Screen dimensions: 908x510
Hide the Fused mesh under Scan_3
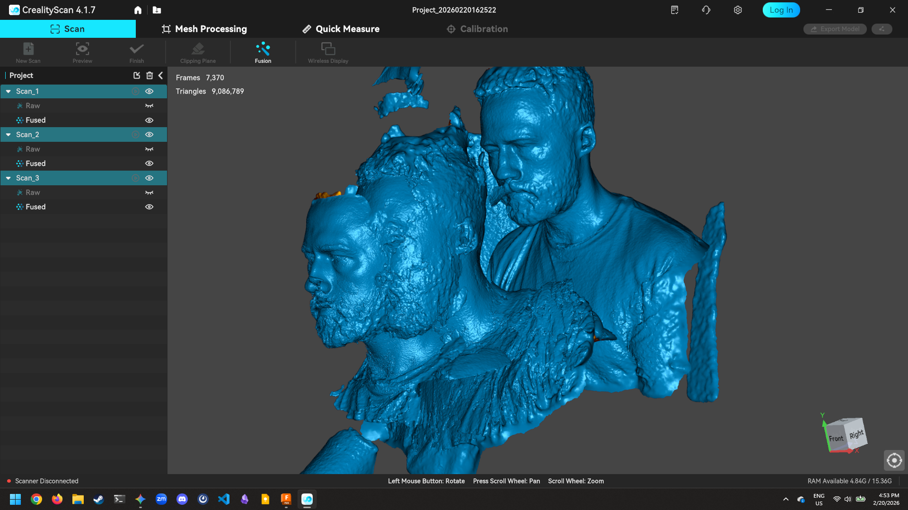tap(149, 207)
